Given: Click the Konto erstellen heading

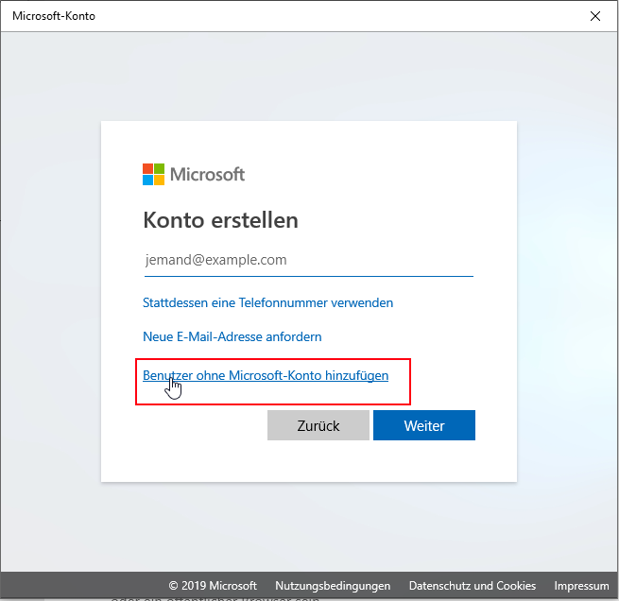Looking at the screenshot, I should (x=220, y=220).
